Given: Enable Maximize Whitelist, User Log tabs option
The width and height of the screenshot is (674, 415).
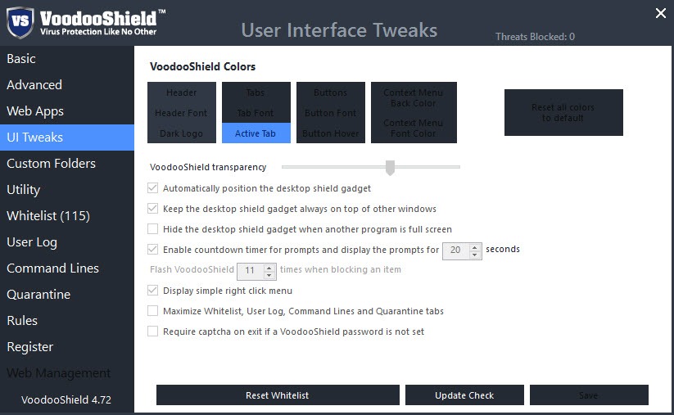Looking at the screenshot, I should click(x=152, y=310).
